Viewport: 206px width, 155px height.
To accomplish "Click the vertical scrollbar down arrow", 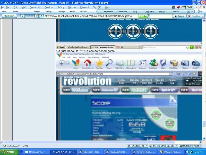I will coord(204,139).
